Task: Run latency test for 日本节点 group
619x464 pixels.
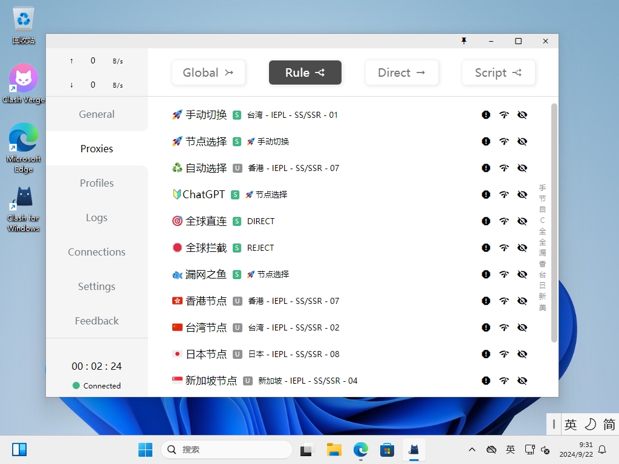Action: point(504,354)
